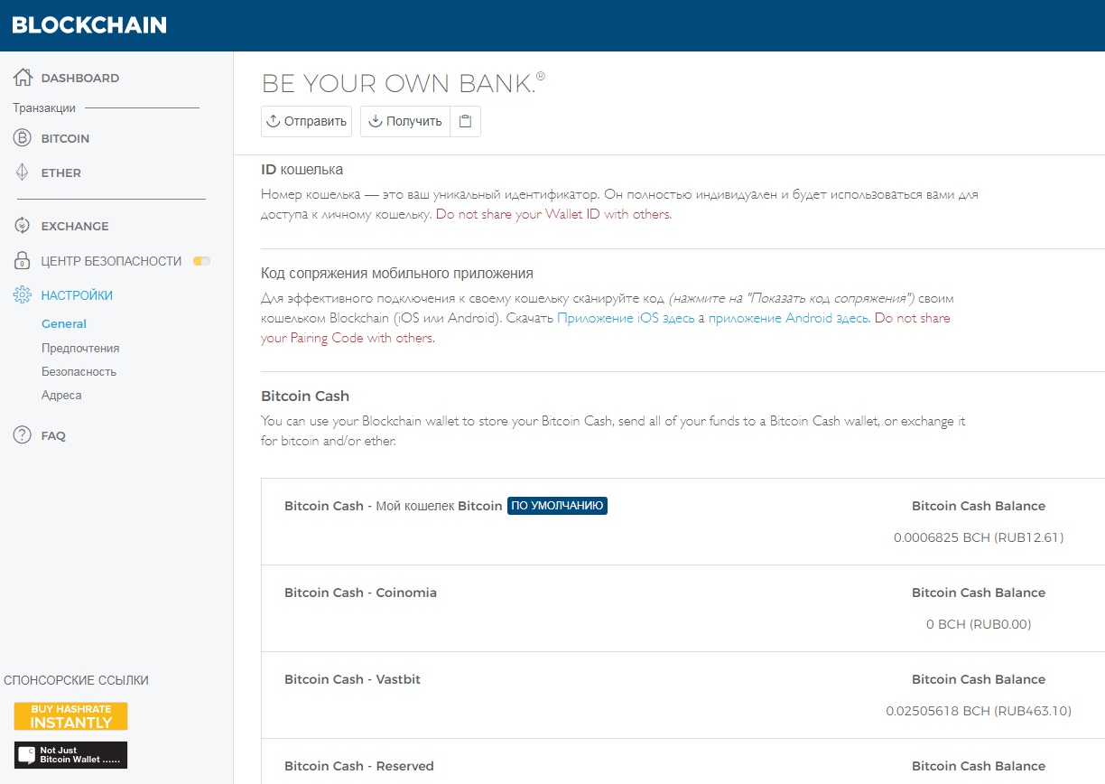Open the Dashboard page
The width and height of the screenshot is (1105, 784).
(80, 78)
